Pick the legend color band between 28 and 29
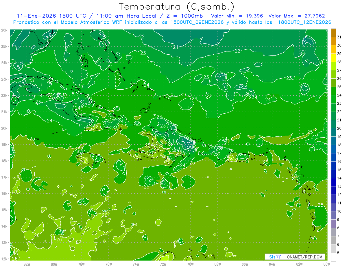The height and width of the screenshot is (268, 347). tap(333, 58)
